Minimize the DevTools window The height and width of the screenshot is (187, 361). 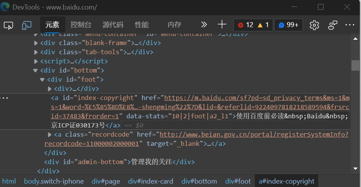pyautogui.click(x=294, y=7)
